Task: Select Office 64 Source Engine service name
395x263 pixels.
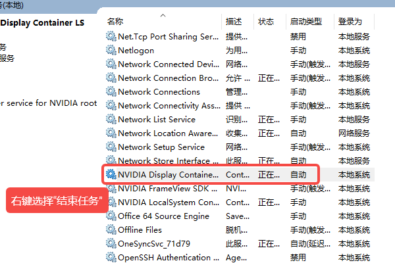Action: [163, 216]
